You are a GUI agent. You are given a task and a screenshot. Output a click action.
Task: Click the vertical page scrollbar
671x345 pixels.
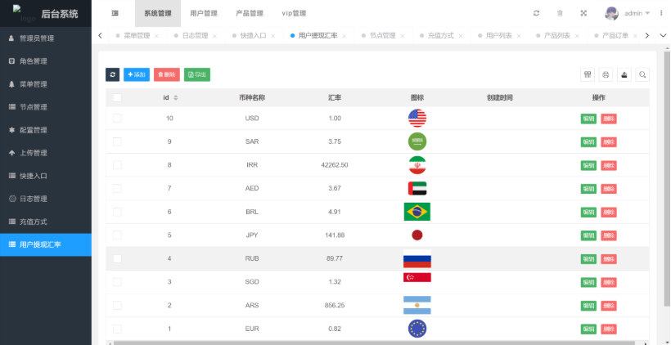point(667,178)
